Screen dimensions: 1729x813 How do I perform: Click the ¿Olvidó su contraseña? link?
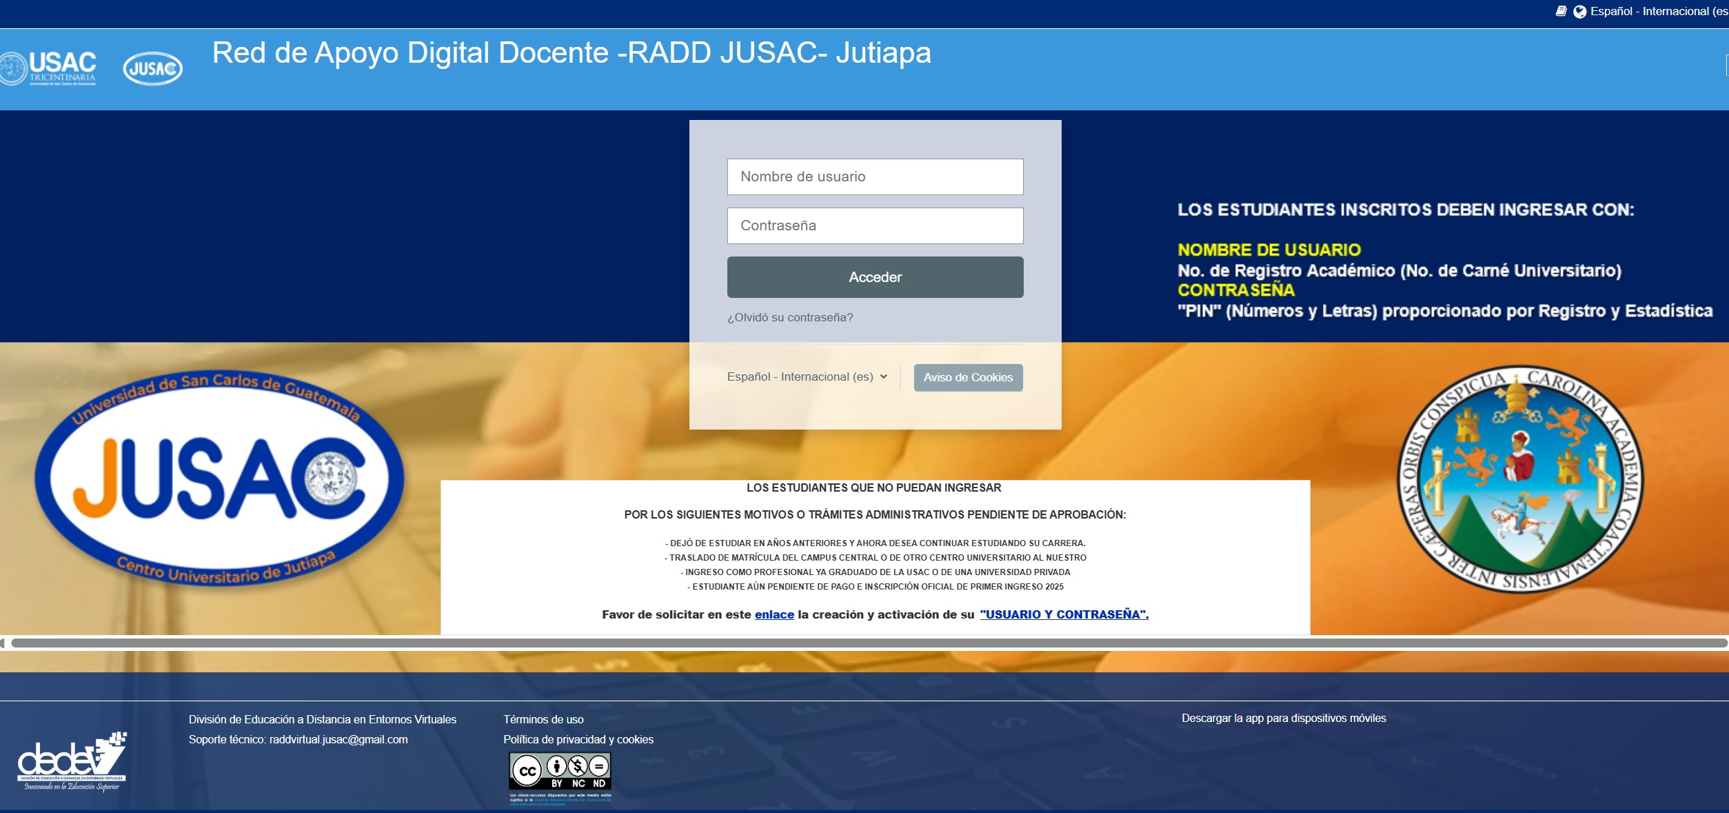click(x=790, y=317)
